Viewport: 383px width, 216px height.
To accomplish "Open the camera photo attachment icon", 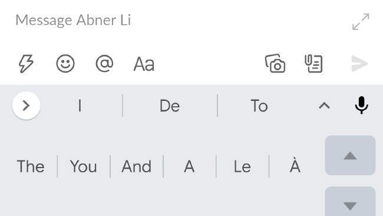I will coord(275,63).
